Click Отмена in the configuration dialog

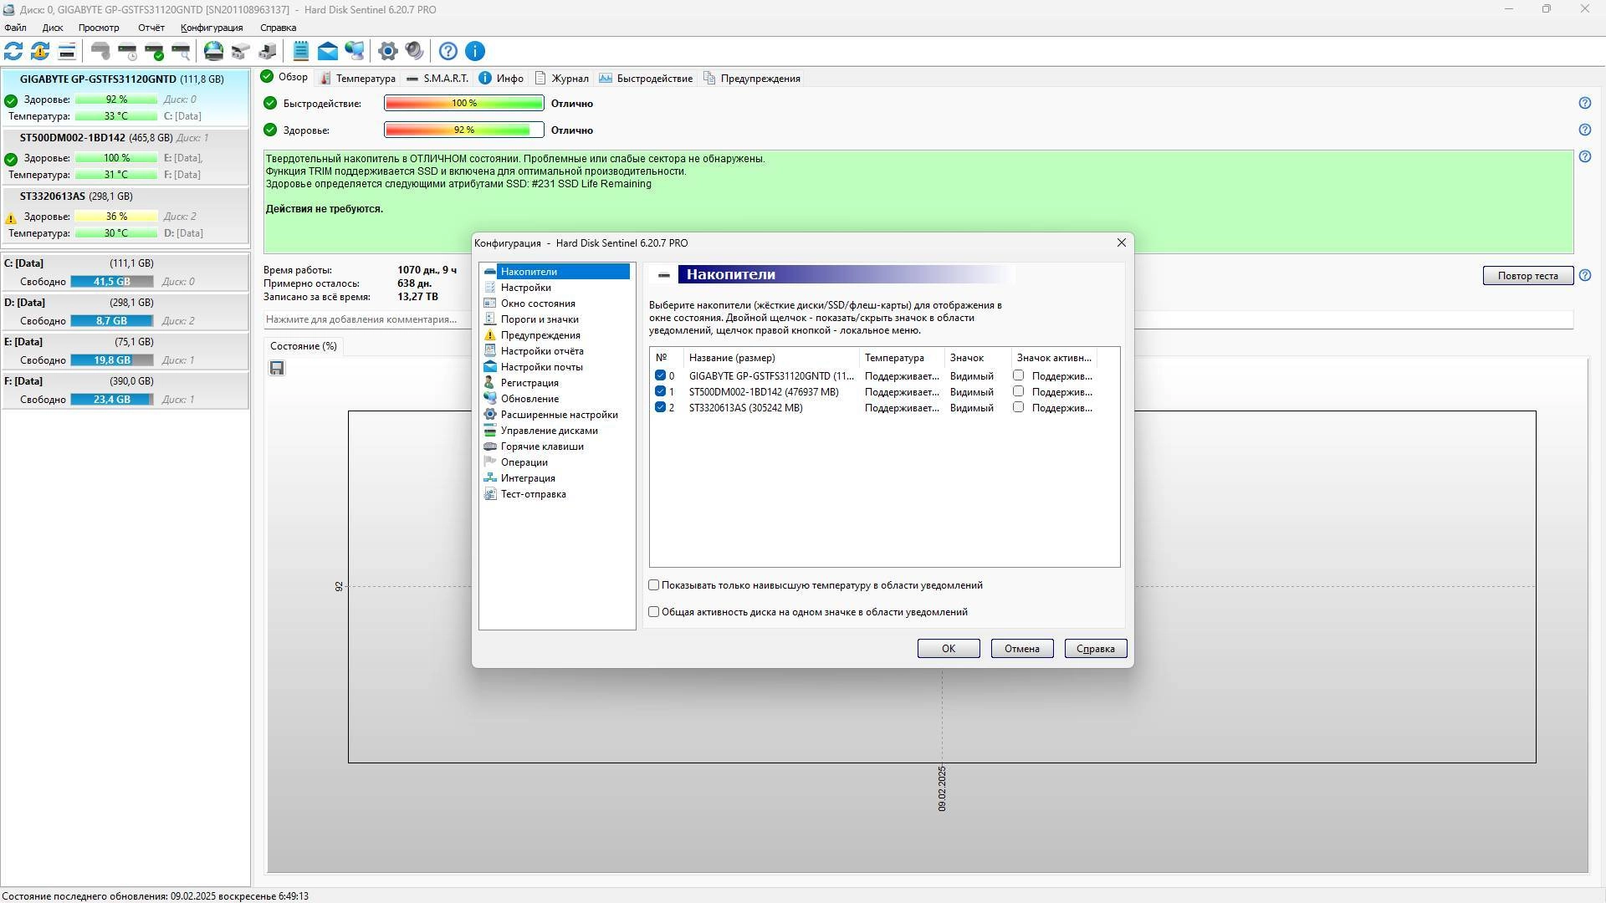click(x=1022, y=649)
